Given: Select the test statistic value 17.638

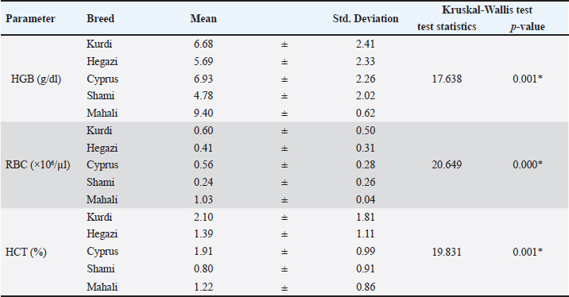Looking at the screenshot, I should coord(447,79).
